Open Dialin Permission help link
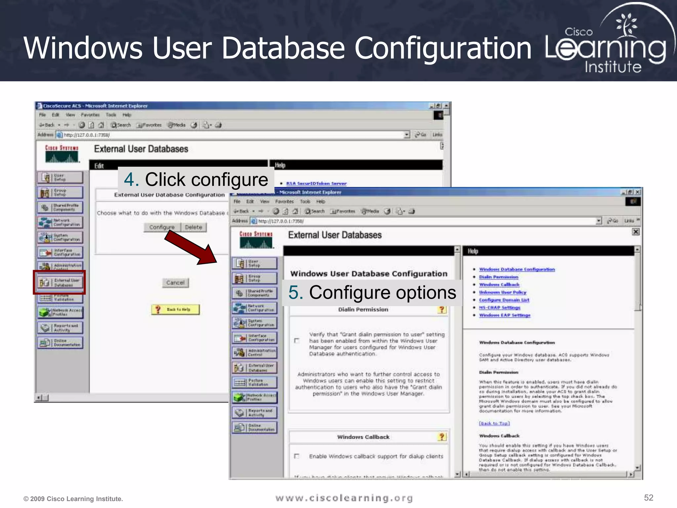677x508 pixels. (x=499, y=277)
